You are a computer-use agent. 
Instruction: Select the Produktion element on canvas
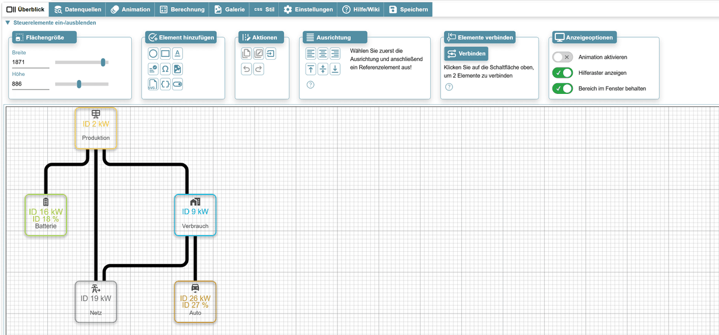coord(96,129)
